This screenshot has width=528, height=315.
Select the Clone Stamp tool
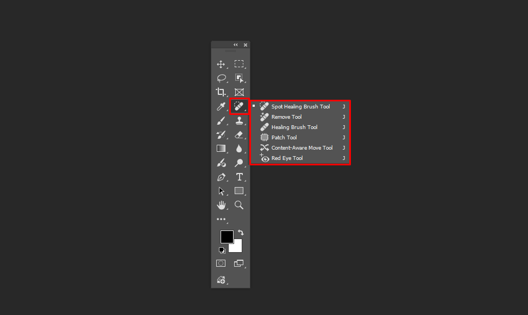coord(239,121)
